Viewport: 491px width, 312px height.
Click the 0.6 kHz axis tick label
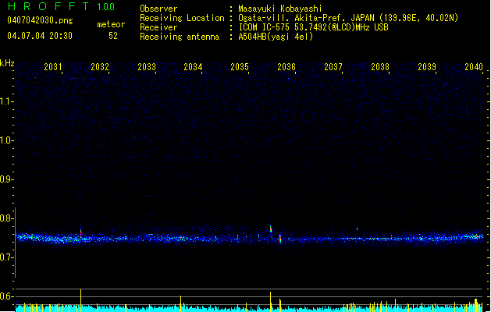pos(6,296)
